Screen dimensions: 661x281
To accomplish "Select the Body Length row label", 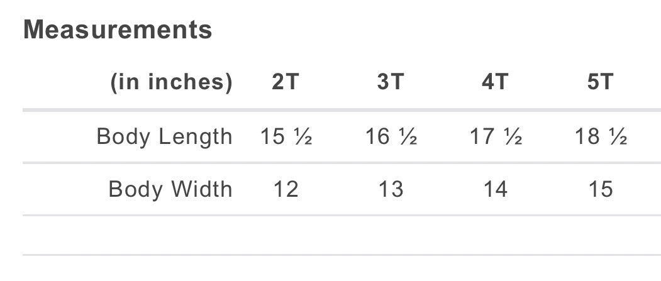I will 164,136.
